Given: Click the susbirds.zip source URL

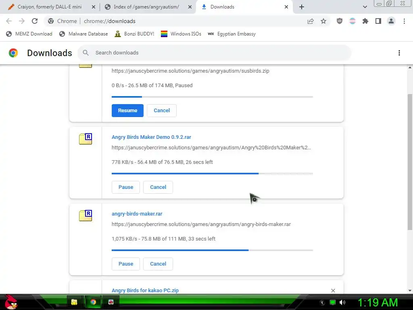Looking at the screenshot, I should 190,71.
